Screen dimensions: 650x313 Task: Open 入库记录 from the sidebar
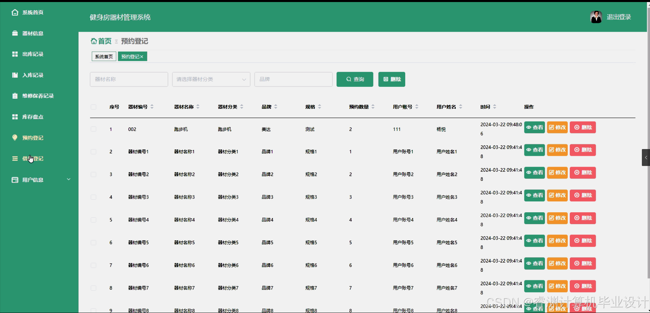pyautogui.click(x=32, y=75)
